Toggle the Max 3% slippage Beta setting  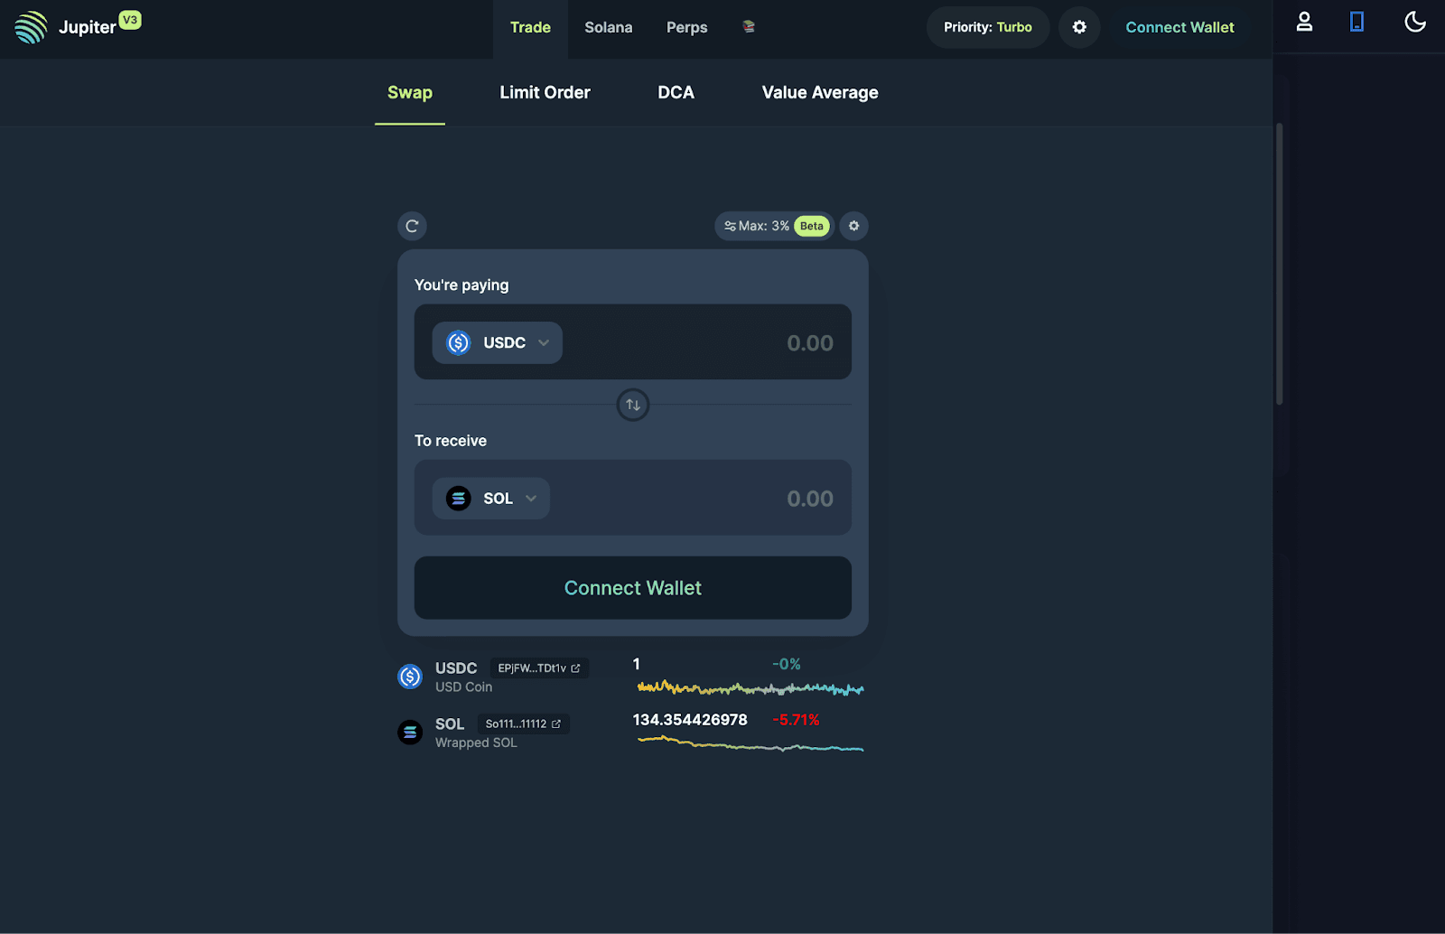pyautogui.click(x=775, y=226)
